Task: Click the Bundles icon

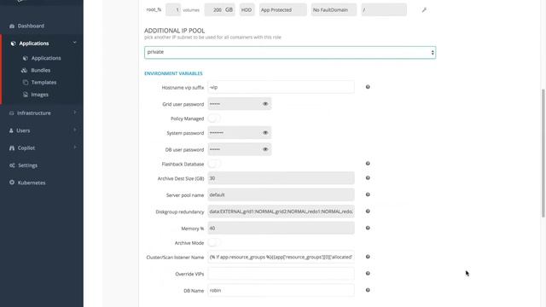Action: 25,70
